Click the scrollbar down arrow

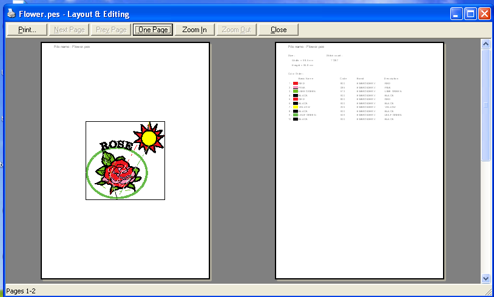486,278
